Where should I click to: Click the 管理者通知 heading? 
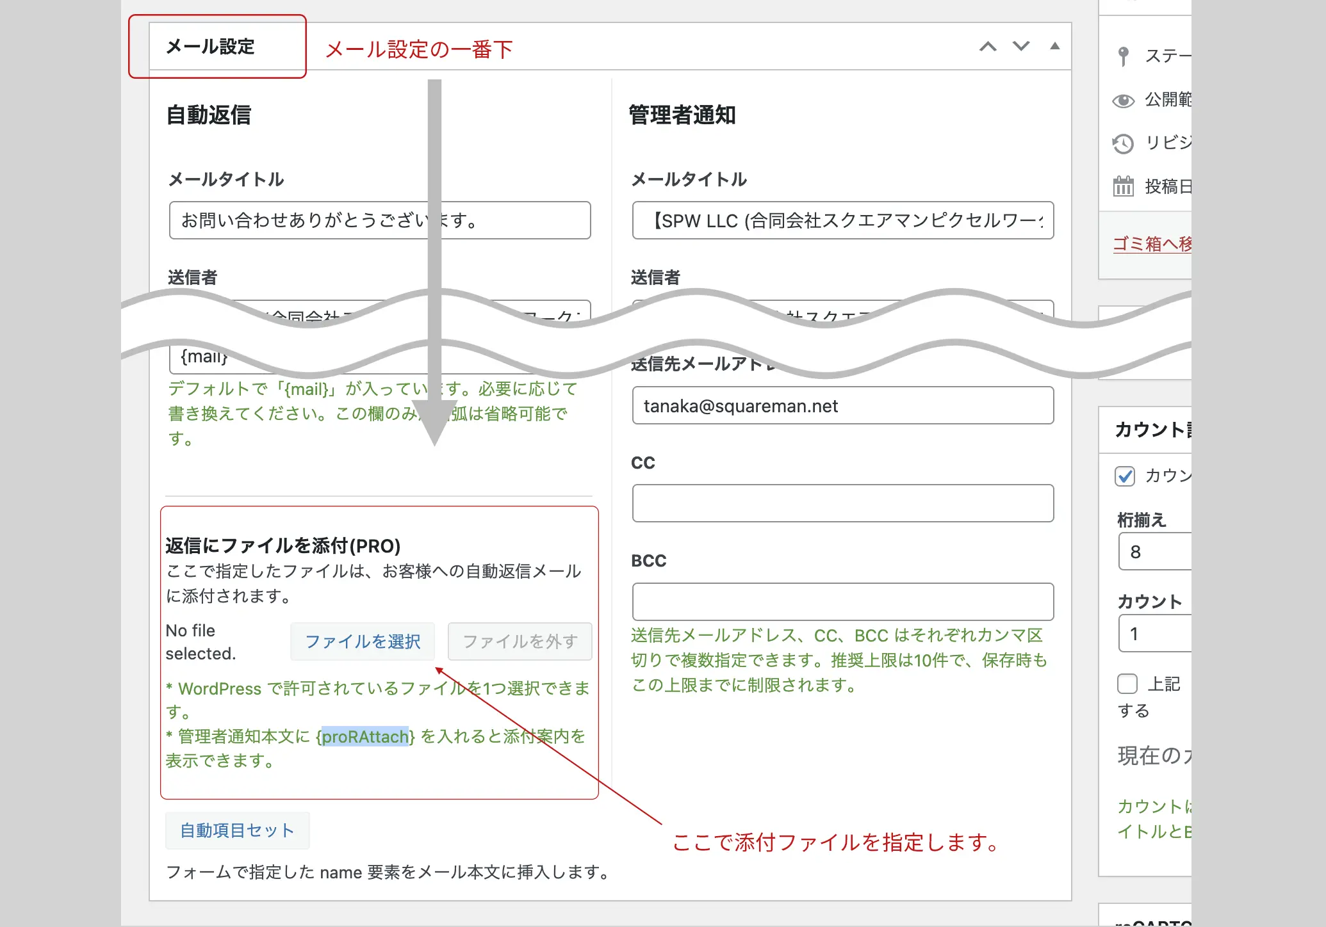(682, 115)
